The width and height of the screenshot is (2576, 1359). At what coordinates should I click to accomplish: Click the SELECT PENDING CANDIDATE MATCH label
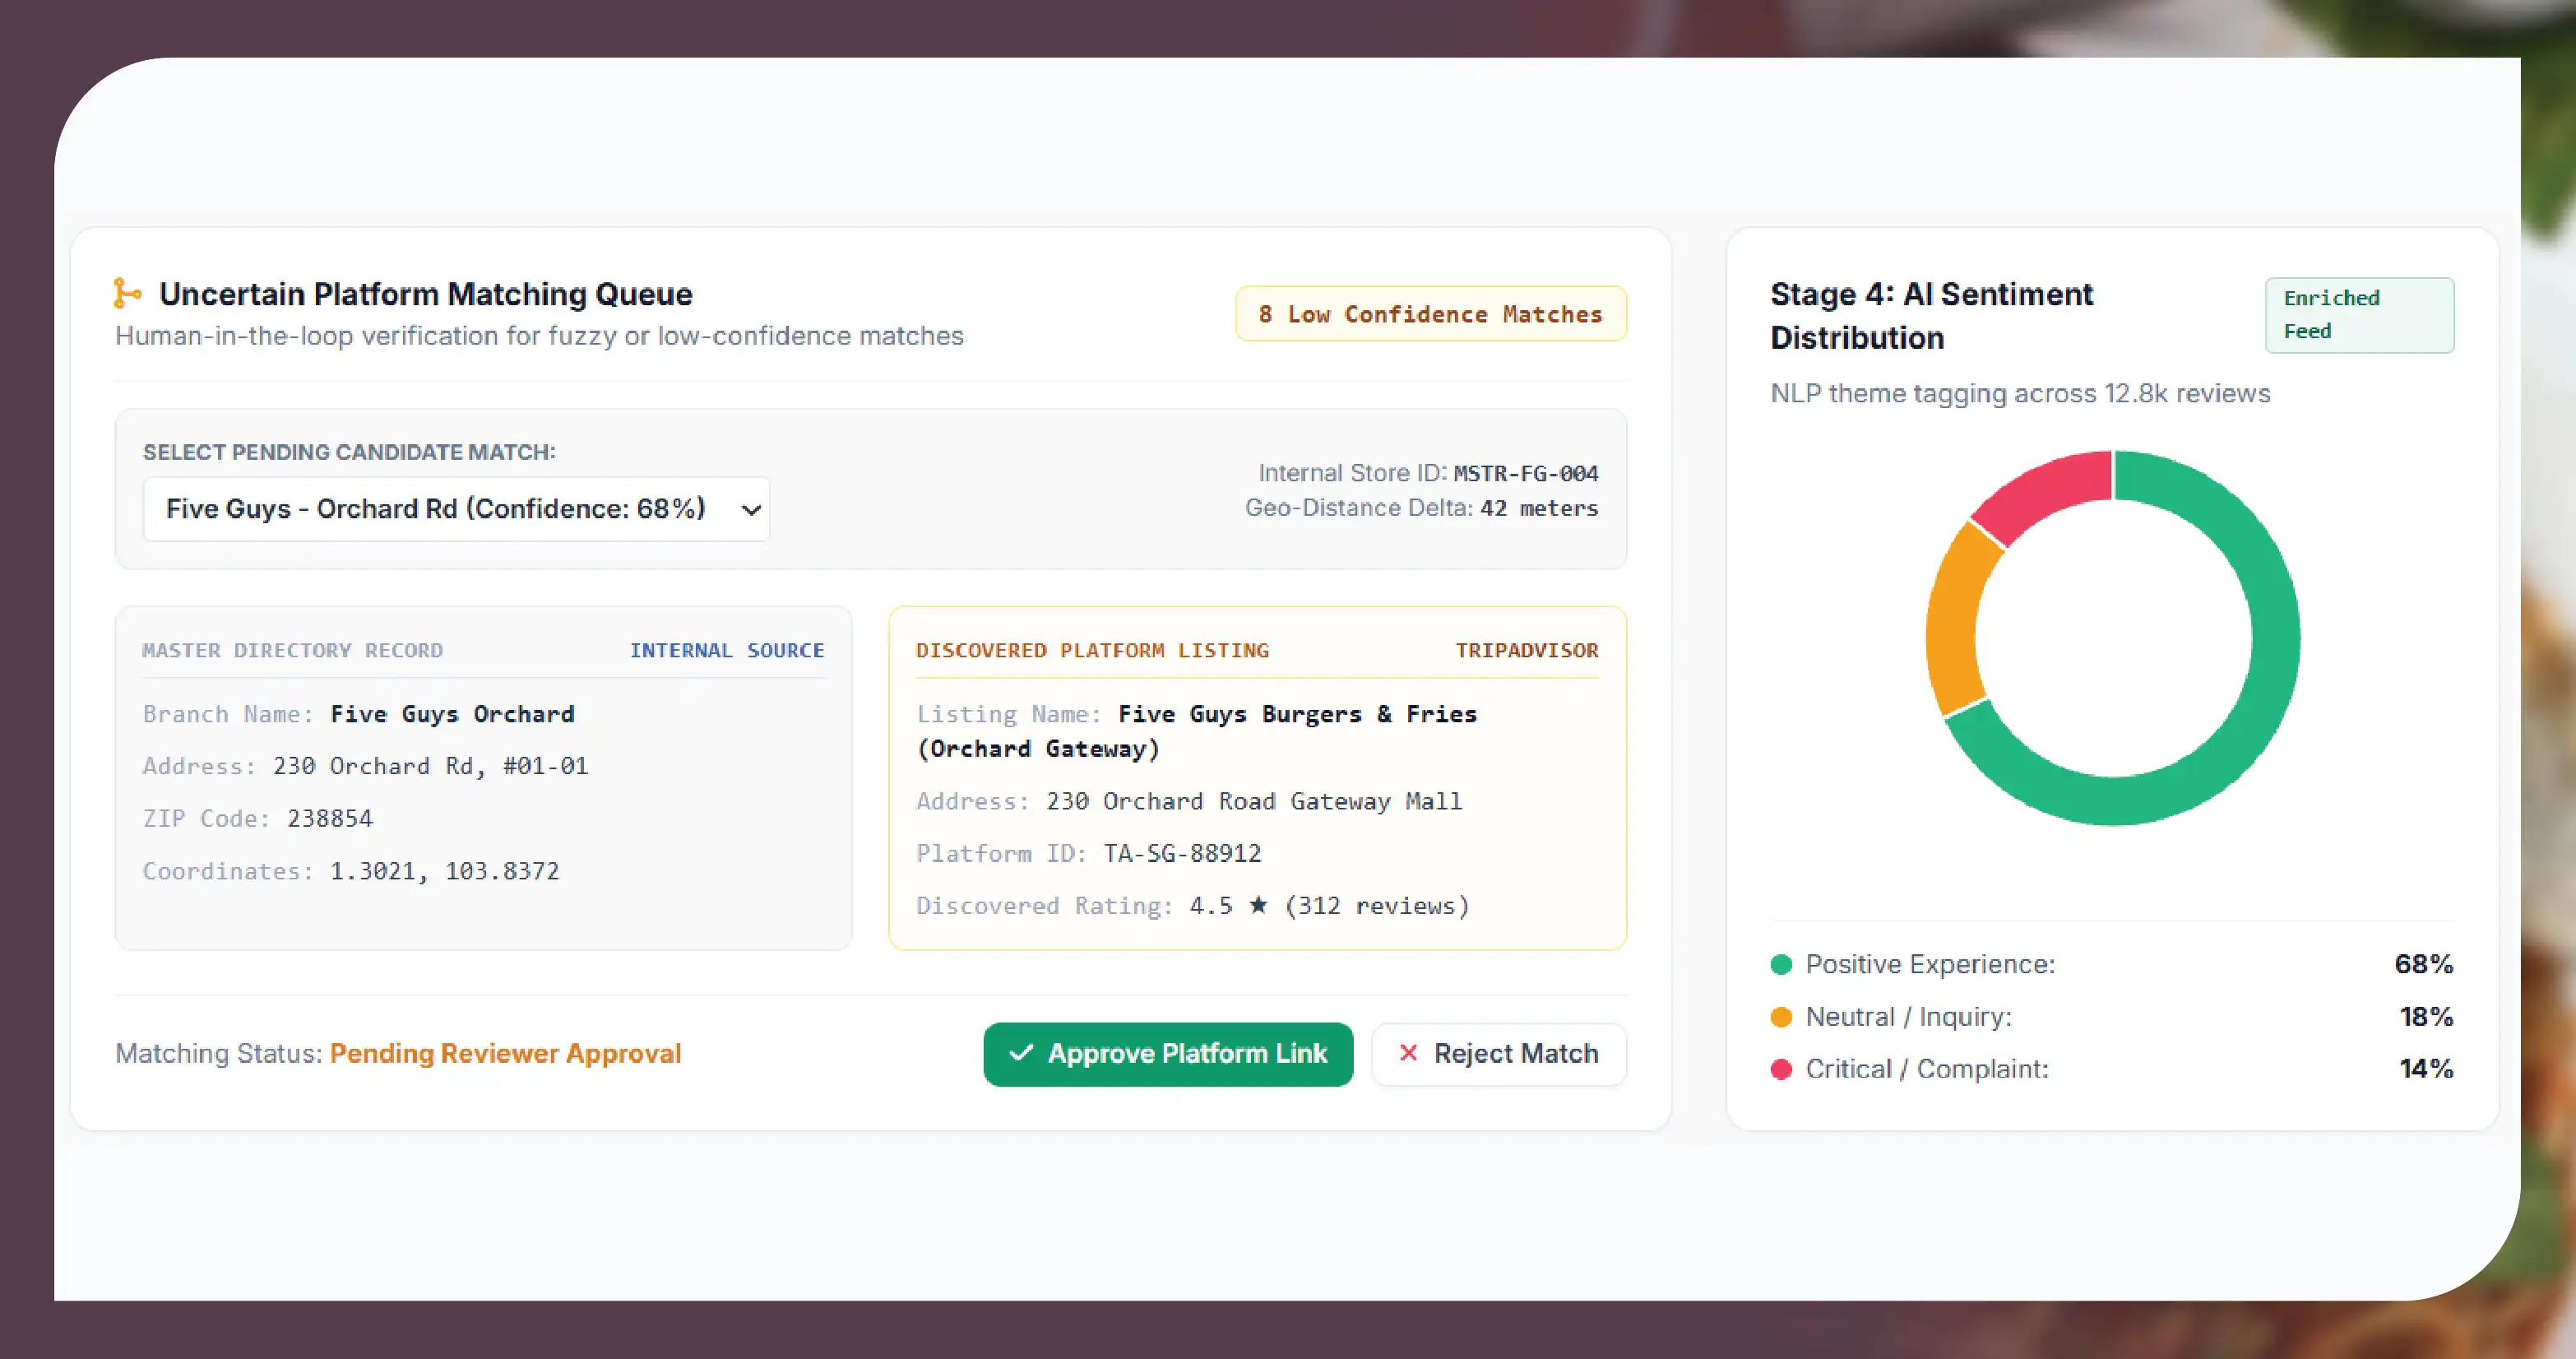tap(349, 452)
